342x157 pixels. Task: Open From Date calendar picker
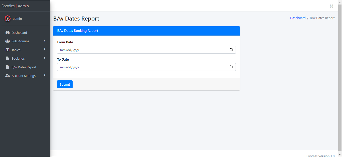(231, 50)
